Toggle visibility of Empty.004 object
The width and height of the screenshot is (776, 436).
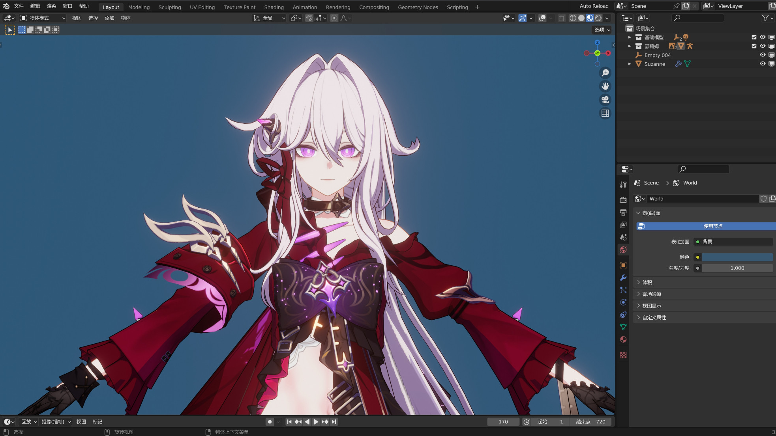(x=763, y=55)
